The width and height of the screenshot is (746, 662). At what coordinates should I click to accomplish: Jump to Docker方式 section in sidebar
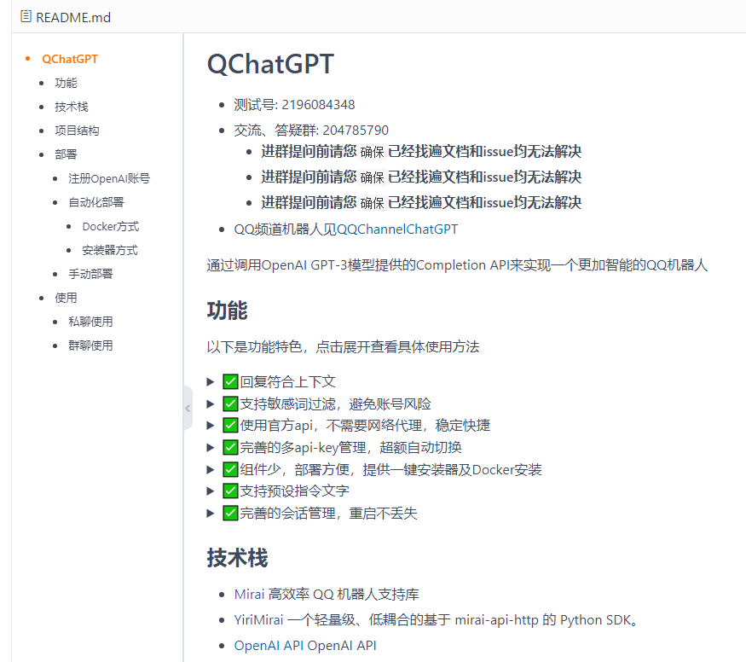click(110, 226)
